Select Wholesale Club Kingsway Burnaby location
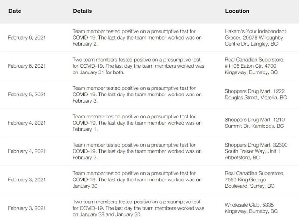The image size is (299, 221). pyautogui.click(x=251, y=208)
